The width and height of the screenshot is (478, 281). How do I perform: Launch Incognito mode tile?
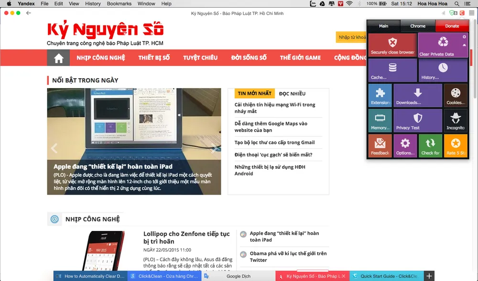tap(456, 121)
